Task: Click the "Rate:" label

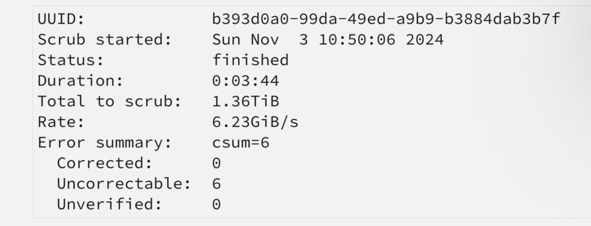Action: [61, 121]
